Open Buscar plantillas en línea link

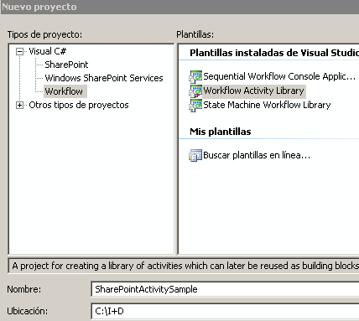[257, 155]
